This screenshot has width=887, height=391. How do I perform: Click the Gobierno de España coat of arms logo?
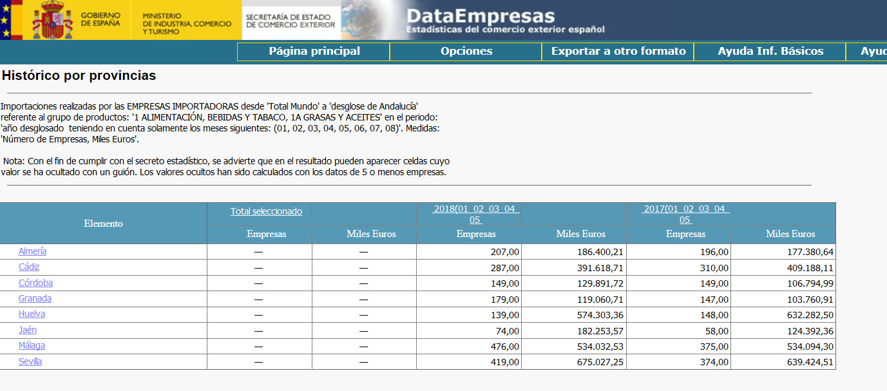pos(52,20)
